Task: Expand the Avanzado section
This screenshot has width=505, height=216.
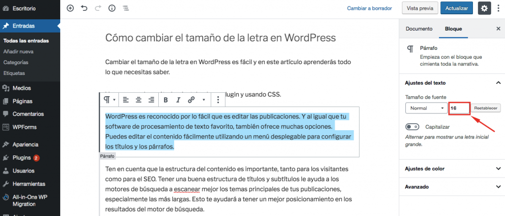Action: point(452,187)
